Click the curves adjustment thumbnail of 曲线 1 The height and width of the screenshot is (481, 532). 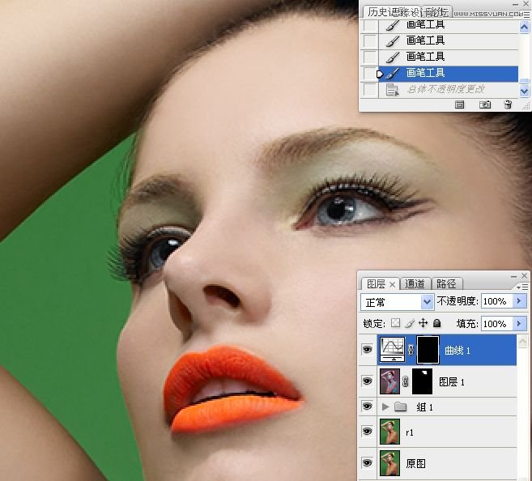point(392,349)
